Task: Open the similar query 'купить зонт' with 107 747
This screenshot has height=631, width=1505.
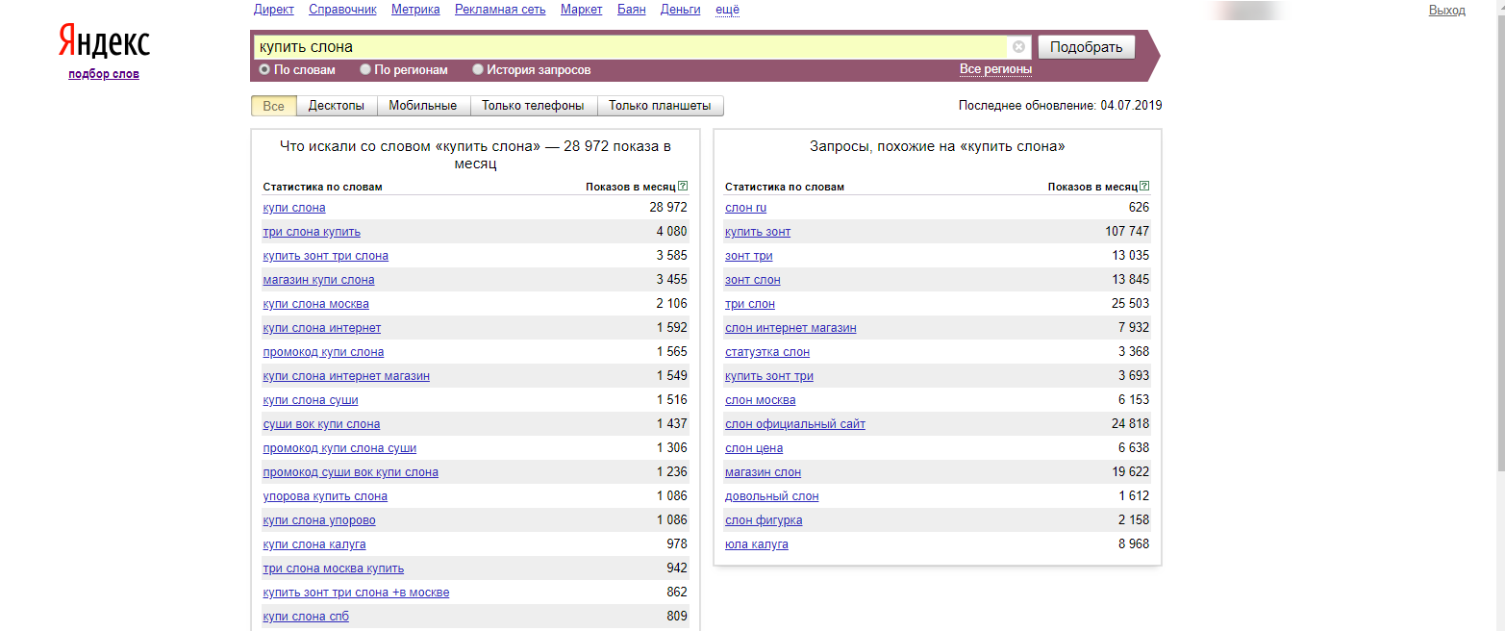Action: (x=758, y=232)
